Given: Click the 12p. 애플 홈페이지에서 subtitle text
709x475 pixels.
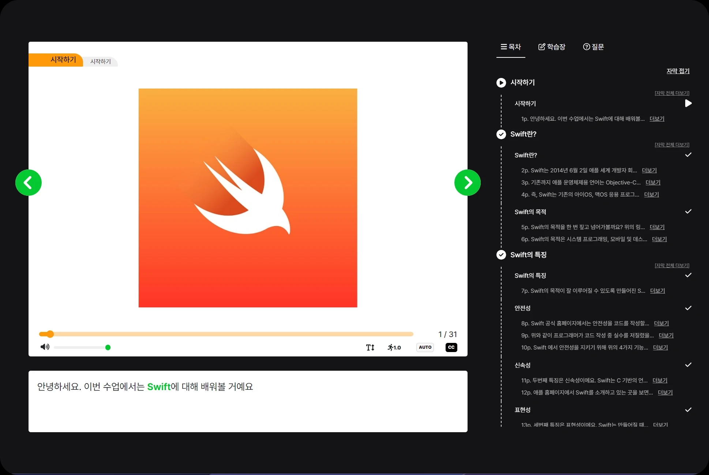Looking at the screenshot, I should point(587,393).
